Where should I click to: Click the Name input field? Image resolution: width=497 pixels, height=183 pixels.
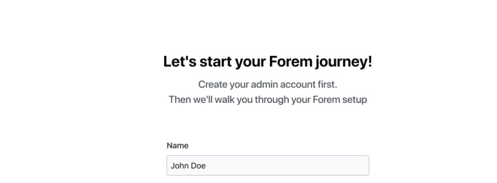pos(268,165)
